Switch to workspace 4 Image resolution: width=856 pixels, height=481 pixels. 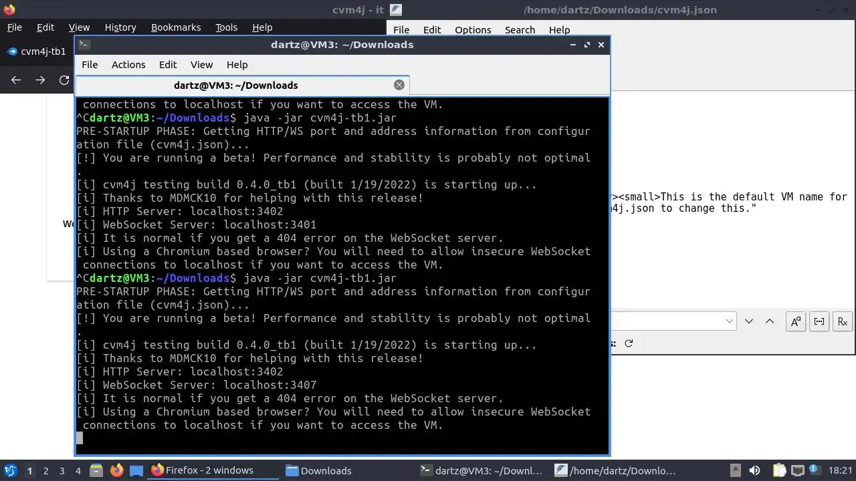click(x=78, y=470)
